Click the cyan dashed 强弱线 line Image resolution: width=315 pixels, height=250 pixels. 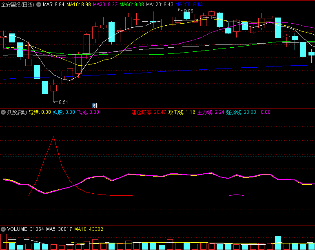[159, 157]
